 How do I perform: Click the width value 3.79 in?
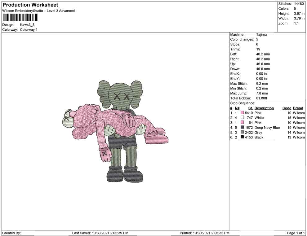(299, 18)
